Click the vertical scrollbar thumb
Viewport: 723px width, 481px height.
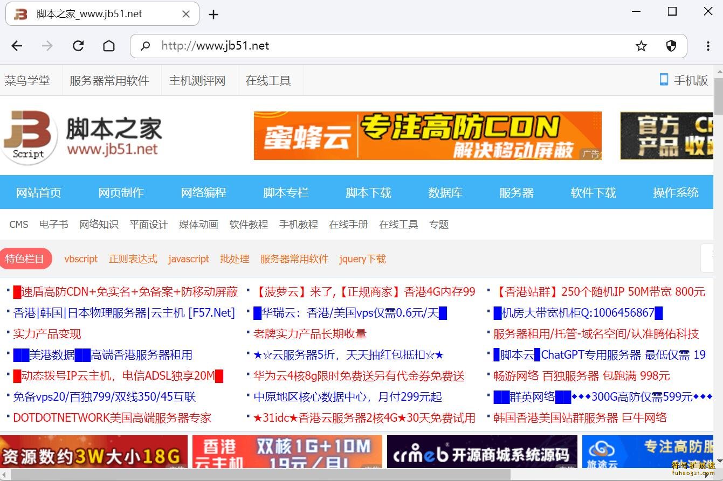point(718,97)
